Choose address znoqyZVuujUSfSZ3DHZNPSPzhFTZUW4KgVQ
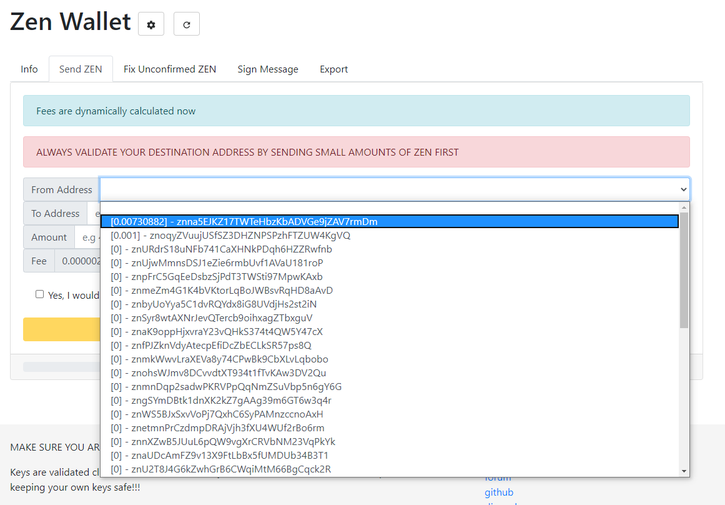 tap(389, 235)
